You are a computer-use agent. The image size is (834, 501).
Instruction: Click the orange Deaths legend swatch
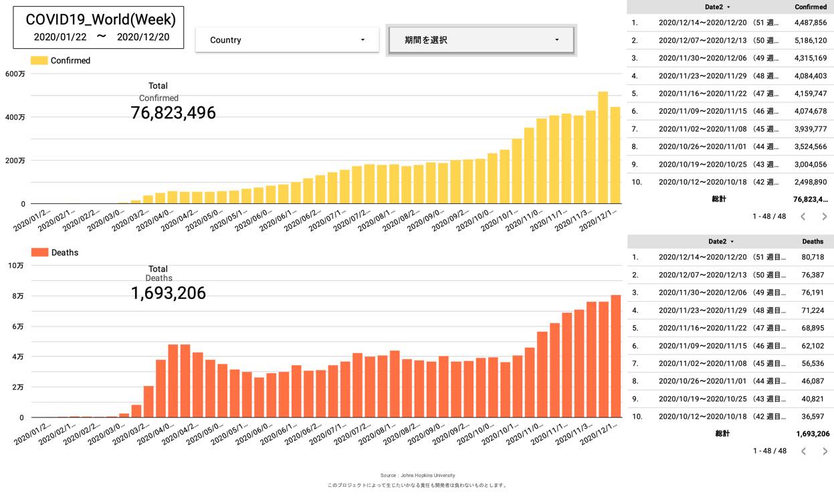[39, 253]
